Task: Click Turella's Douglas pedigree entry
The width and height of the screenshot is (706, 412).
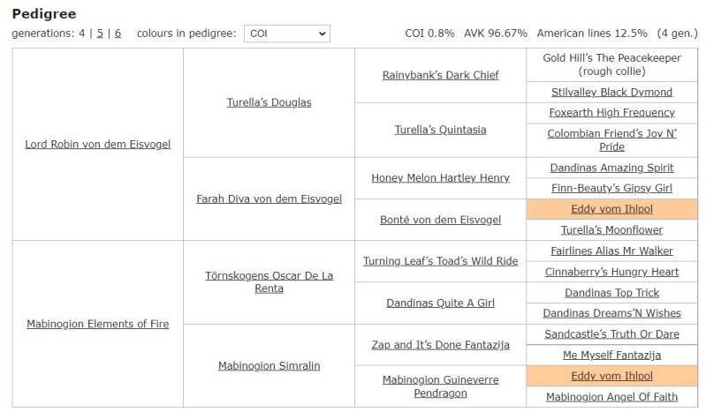Action: 269,102
